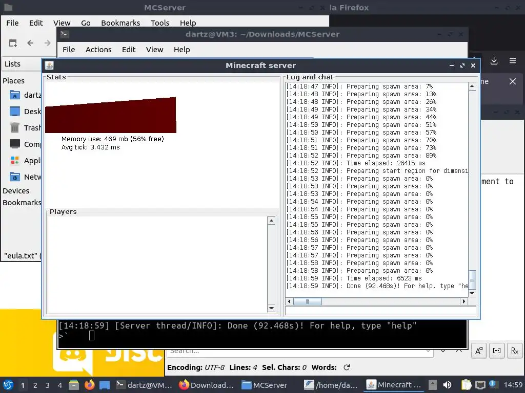
Task: Open the terminal's Help menu
Action: 182,50
